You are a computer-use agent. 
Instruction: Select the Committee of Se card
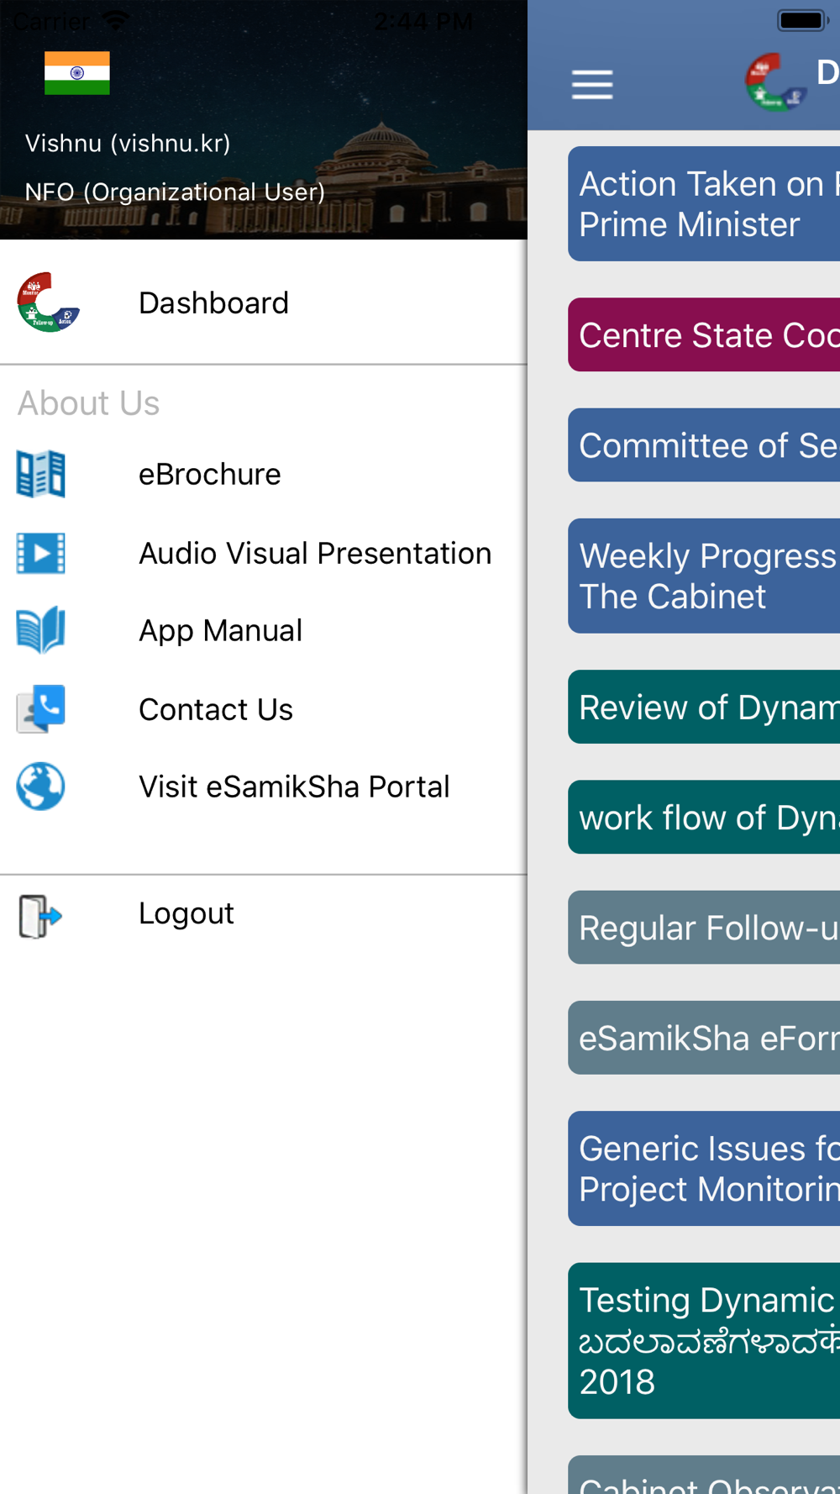704,445
